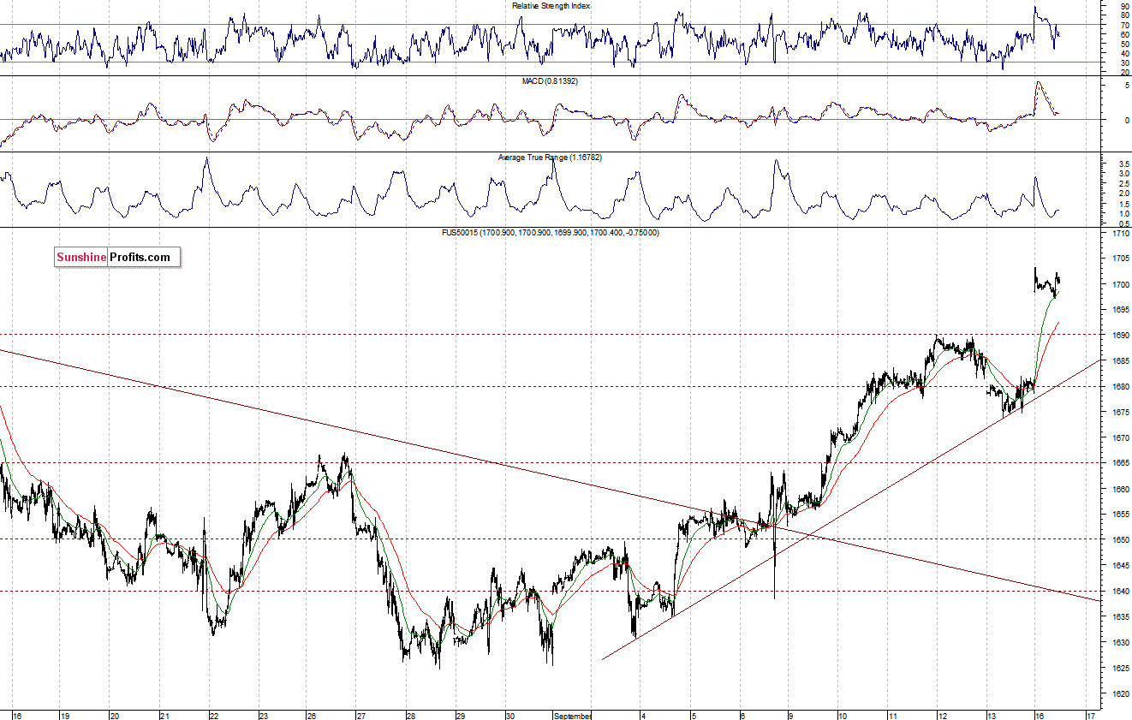Click date label 13 on time axis
The height and width of the screenshot is (720, 1132).
991,715
